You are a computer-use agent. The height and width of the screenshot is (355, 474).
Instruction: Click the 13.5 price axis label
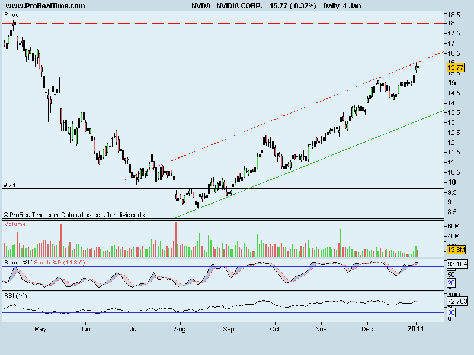pyautogui.click(x=454, y=112)
